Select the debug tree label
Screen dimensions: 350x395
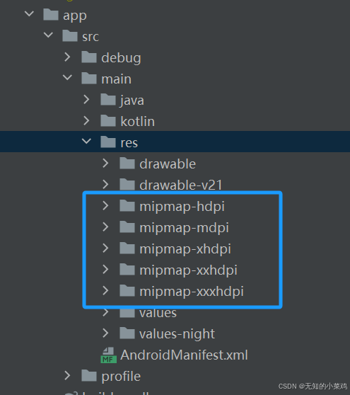pyautogui.click(x=121, y=59)
